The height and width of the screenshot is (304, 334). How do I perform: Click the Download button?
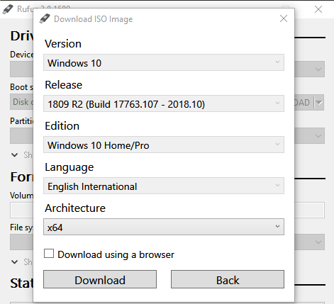coord(100,279)
